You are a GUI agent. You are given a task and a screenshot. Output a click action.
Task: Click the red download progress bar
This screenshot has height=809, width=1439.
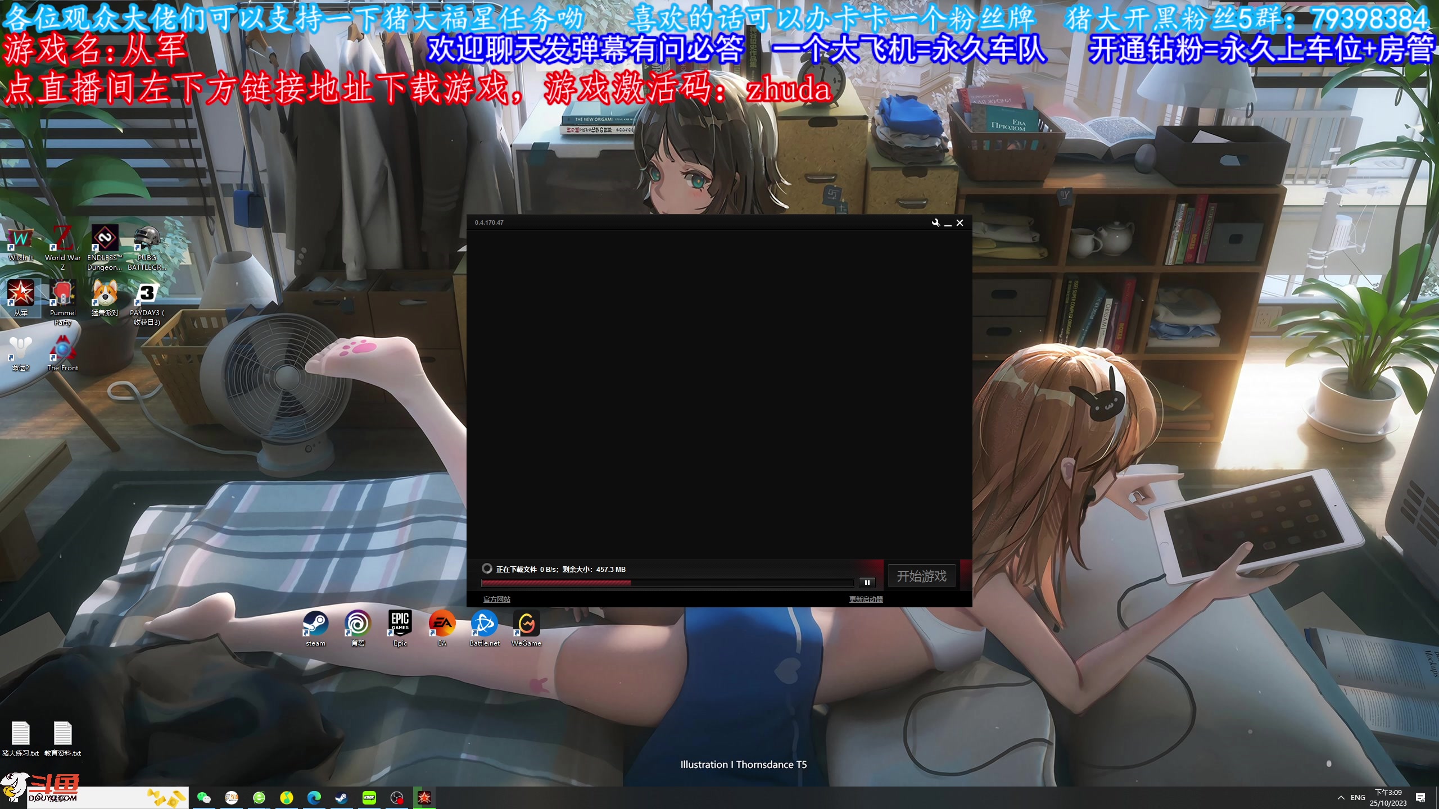coord(667,583)
